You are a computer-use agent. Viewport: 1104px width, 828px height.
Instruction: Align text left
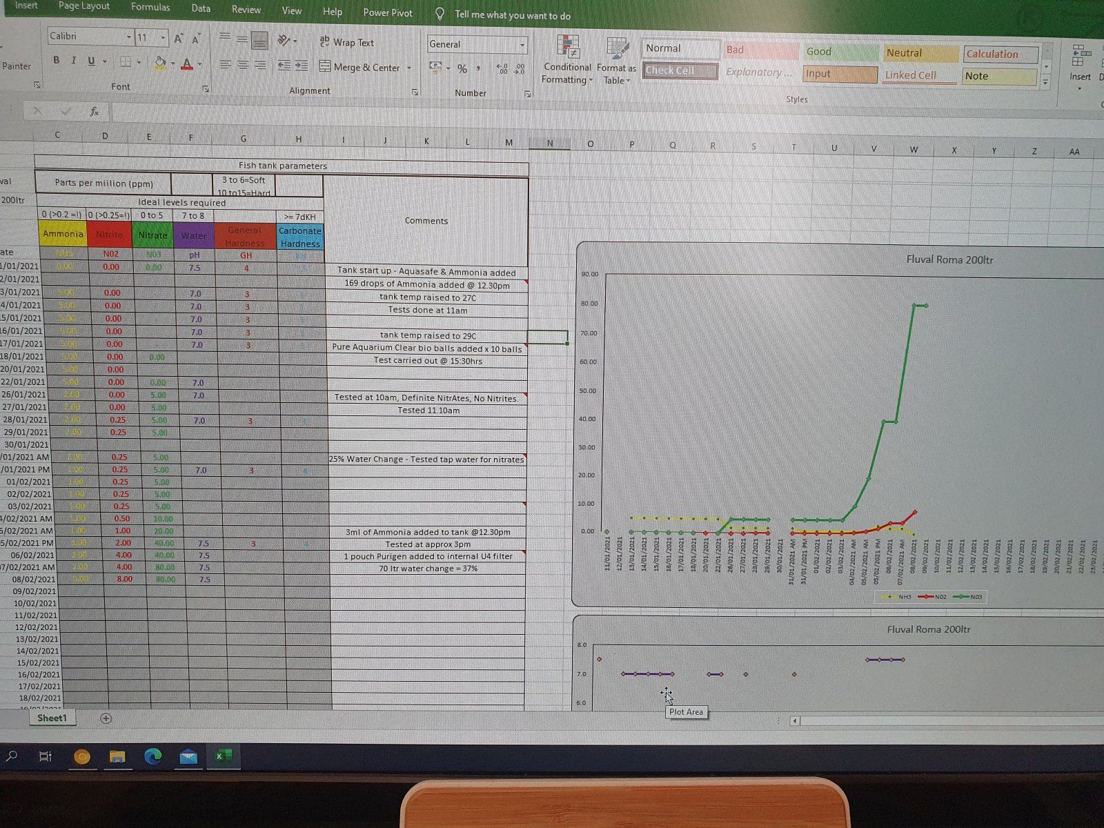[225, 64]
